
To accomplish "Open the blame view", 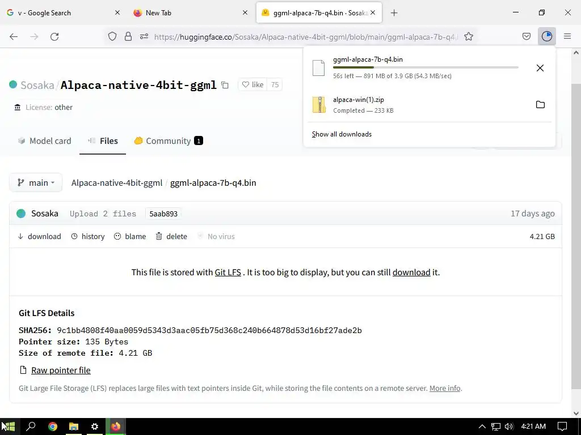I will (130, 236).
